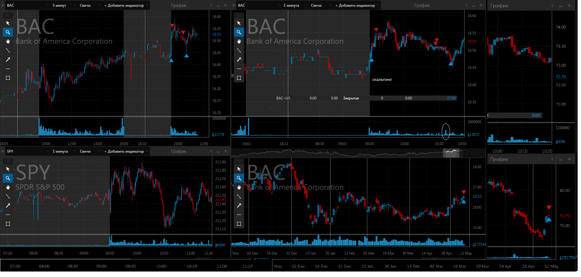Open the BAC symbol dropdown in 1 минута panel
The height and width of the screenshot is (277, 581).
click(259, 5)
